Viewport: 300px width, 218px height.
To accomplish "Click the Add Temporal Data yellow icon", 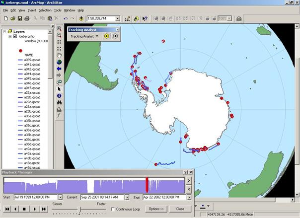I will [107, 36].
